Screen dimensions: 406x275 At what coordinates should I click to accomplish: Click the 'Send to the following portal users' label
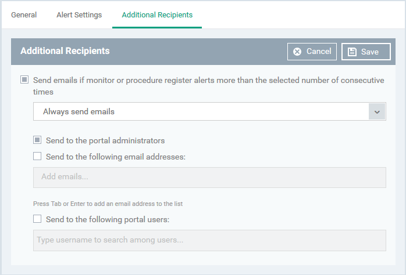(x=108, y=219)
